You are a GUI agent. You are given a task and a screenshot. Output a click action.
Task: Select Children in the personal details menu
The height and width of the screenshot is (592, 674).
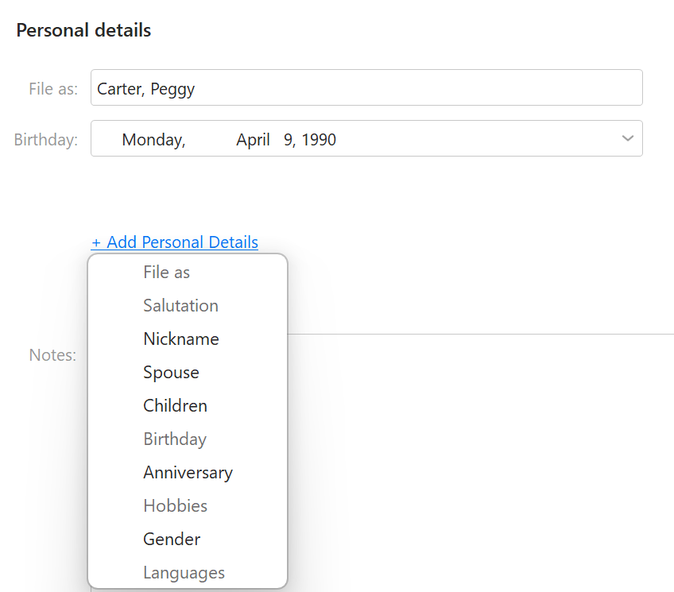pos(175,406)
